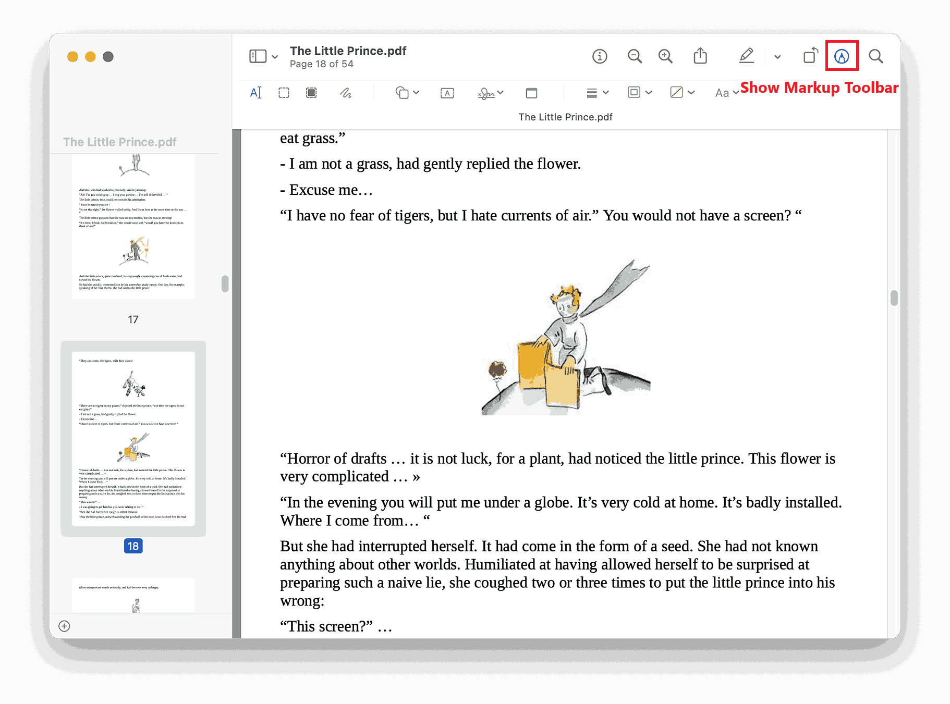Select page 17 thumbnail in sidebar
Screen dimensions: 950x704
coord(133,224)
